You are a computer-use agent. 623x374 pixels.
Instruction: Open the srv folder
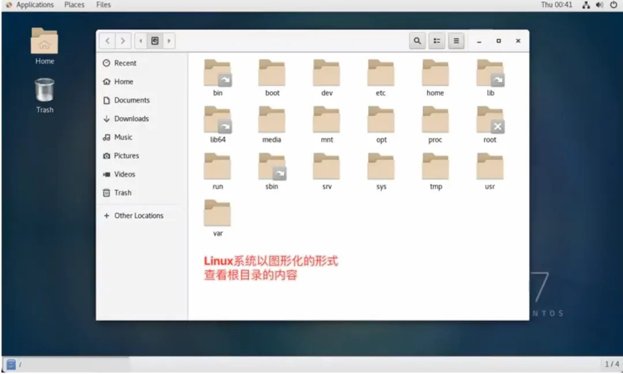(326, 171)
